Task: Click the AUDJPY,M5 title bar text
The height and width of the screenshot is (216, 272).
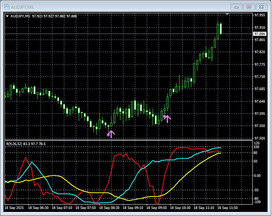Action: [21, 7]
